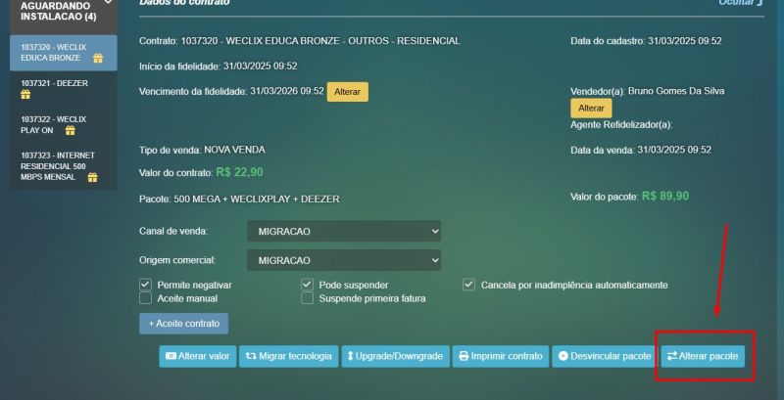Select contract 1037321 - DEEZER in sidebar
This screenshot has width=784, height=400.
tap(55, 84)
